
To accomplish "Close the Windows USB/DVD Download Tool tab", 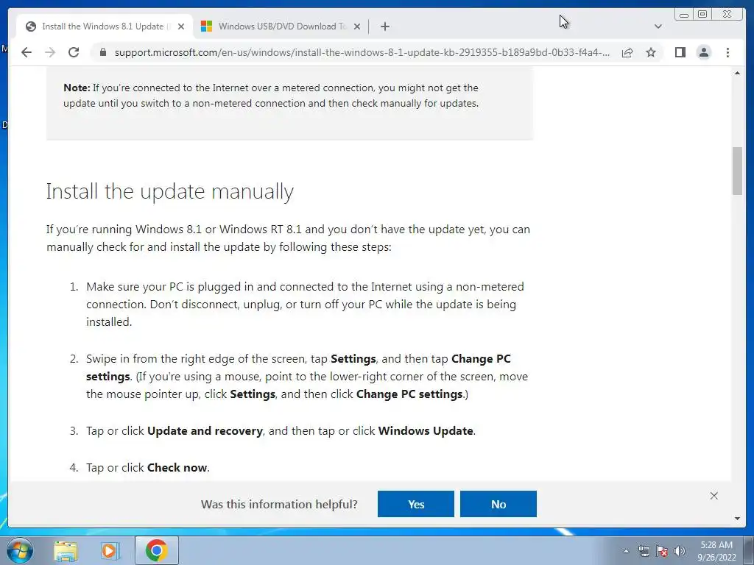I will click(357, 26).
